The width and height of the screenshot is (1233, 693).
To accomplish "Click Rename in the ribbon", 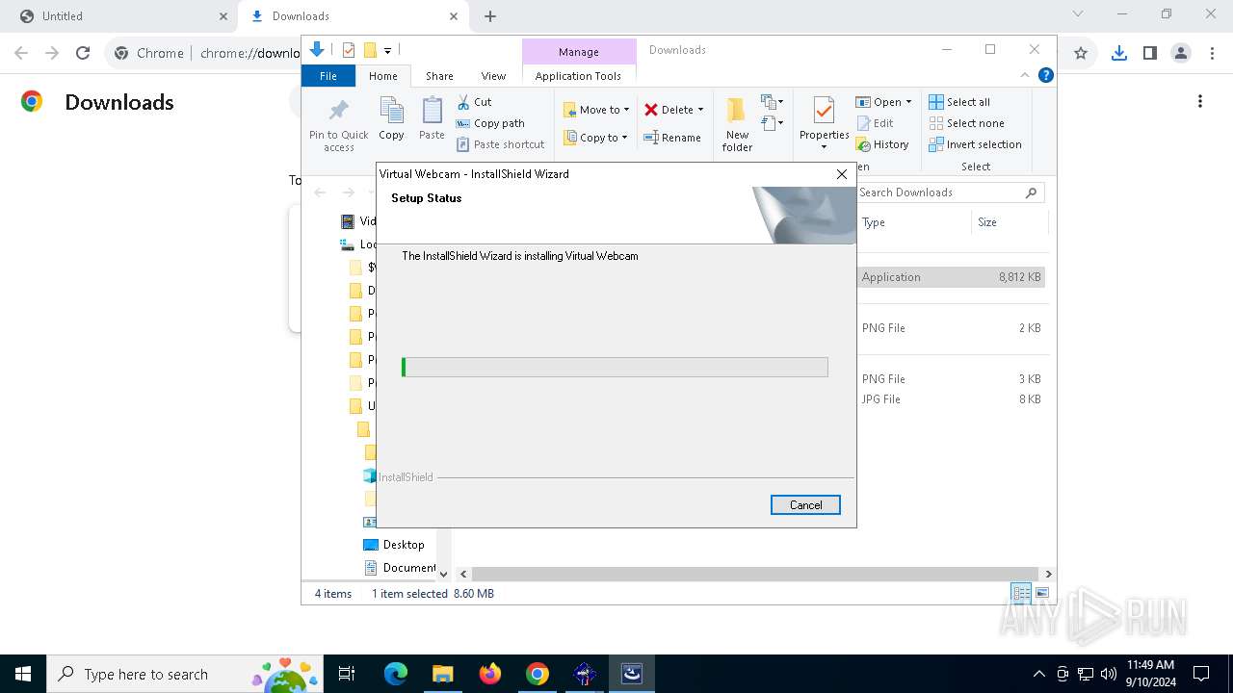I will tap(672, 138).
